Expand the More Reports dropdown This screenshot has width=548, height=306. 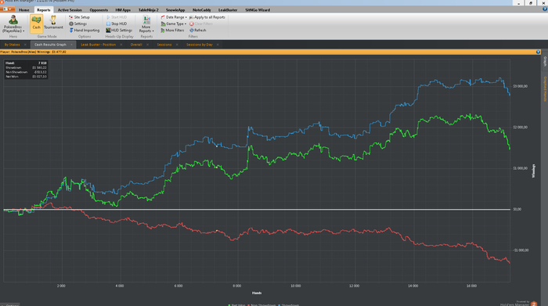(x=146, y=23)
